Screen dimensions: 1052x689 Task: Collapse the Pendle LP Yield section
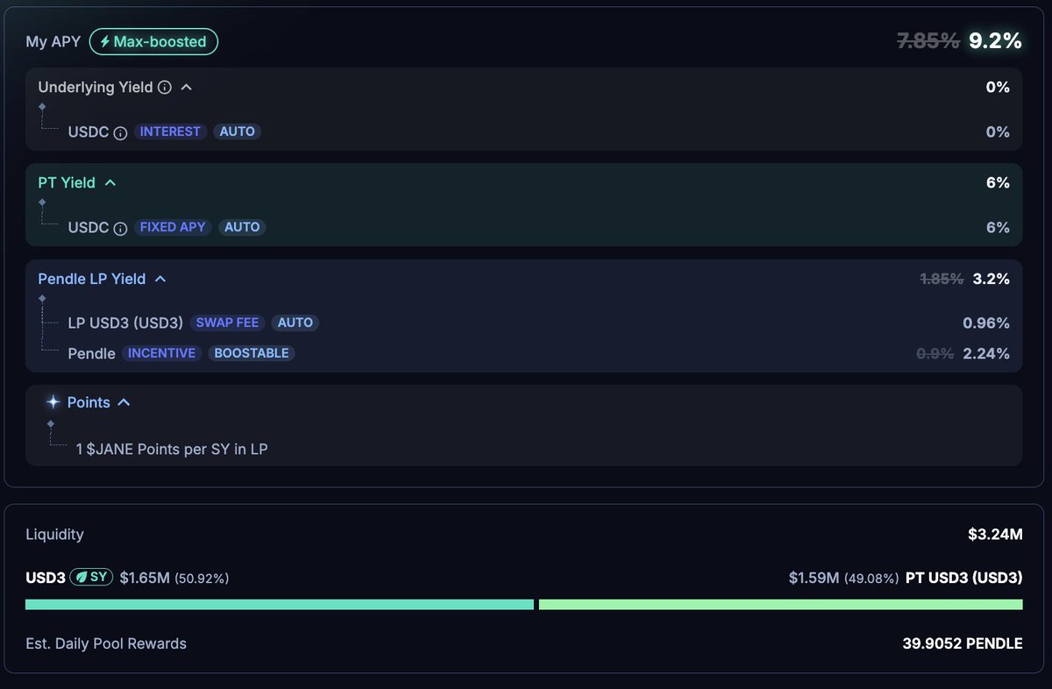(160, 279)
